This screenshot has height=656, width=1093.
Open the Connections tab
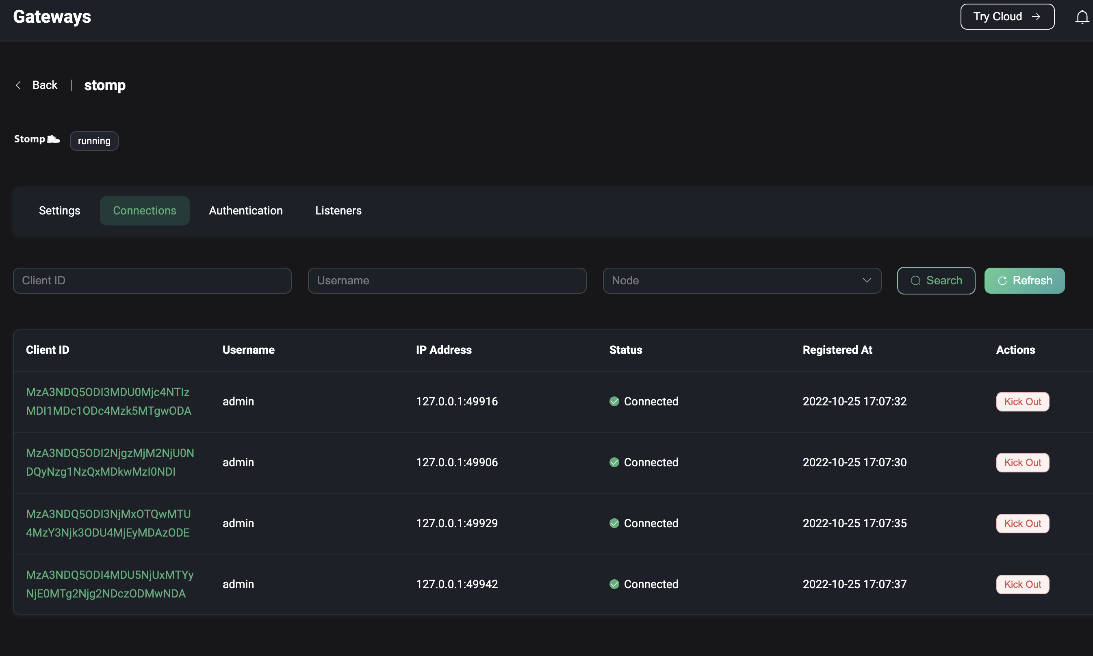pos(145,210)
